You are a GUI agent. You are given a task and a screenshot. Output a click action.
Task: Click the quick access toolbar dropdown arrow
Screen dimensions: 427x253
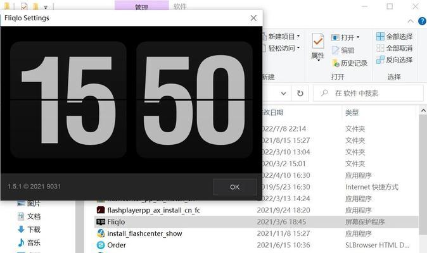click(46, 8)
